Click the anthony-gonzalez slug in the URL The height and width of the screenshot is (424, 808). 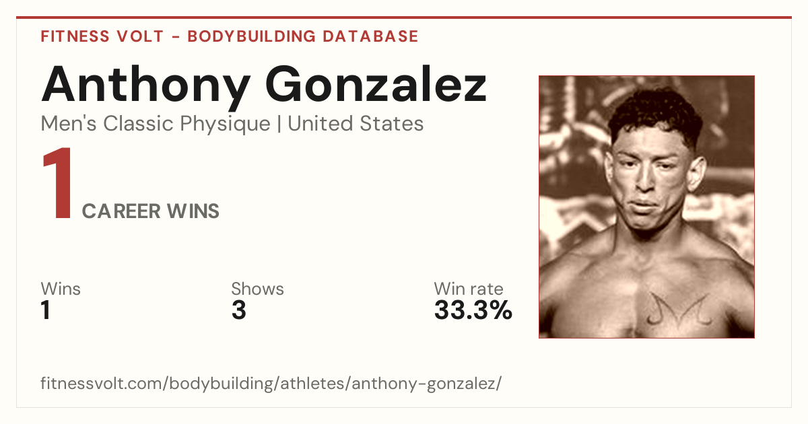(x=424, y=384)
